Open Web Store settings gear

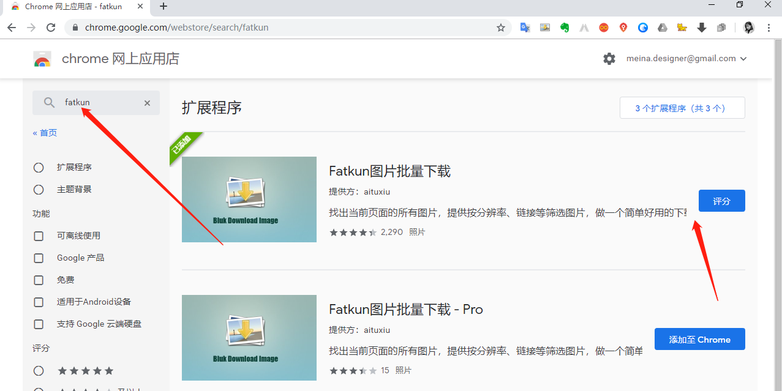click(609, 59)
